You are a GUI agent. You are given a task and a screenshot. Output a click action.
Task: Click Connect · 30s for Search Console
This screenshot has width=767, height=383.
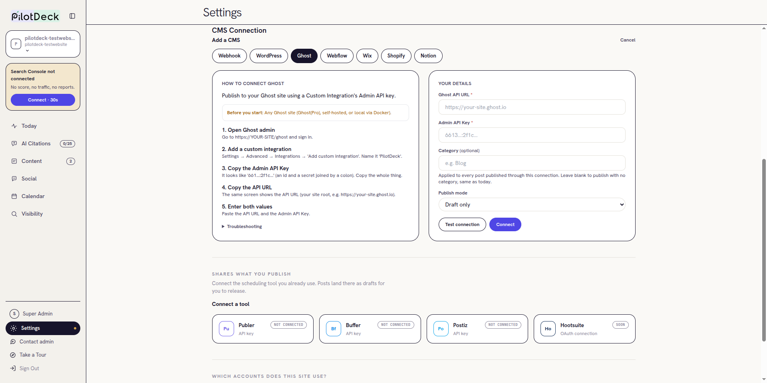tap(43, 100)
